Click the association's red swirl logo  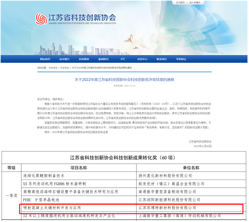(x=41, y=19)
